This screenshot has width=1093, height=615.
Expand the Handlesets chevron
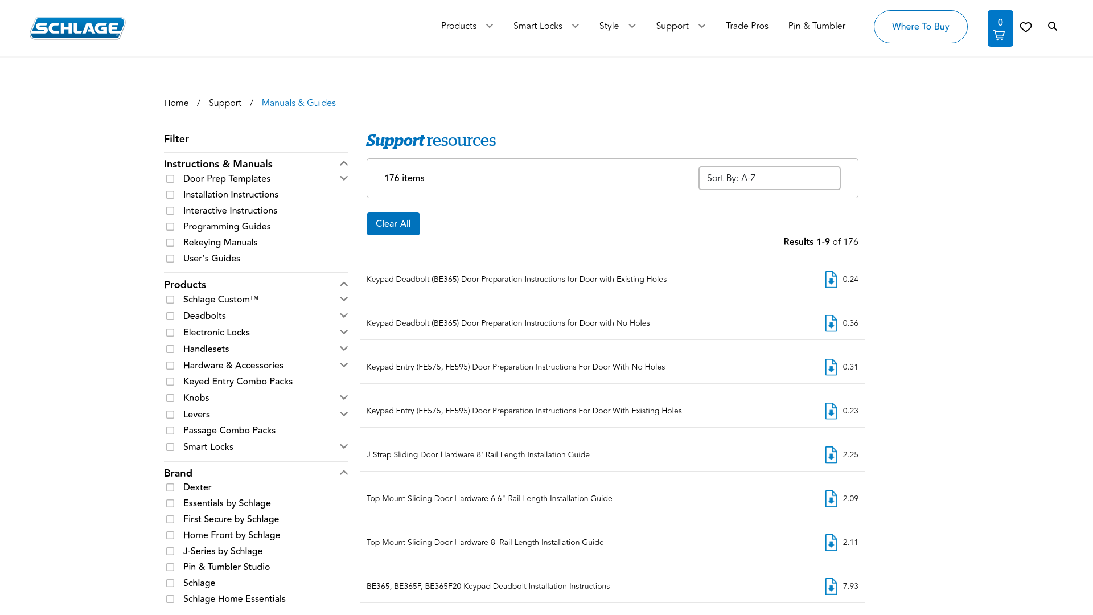pos(344,348)
